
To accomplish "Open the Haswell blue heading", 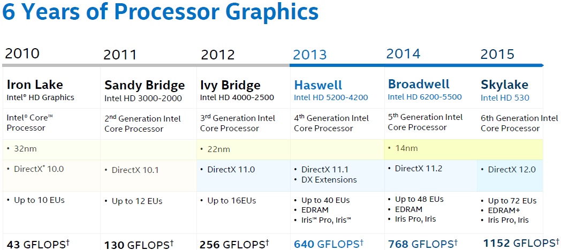I will [x=318, y=85].
